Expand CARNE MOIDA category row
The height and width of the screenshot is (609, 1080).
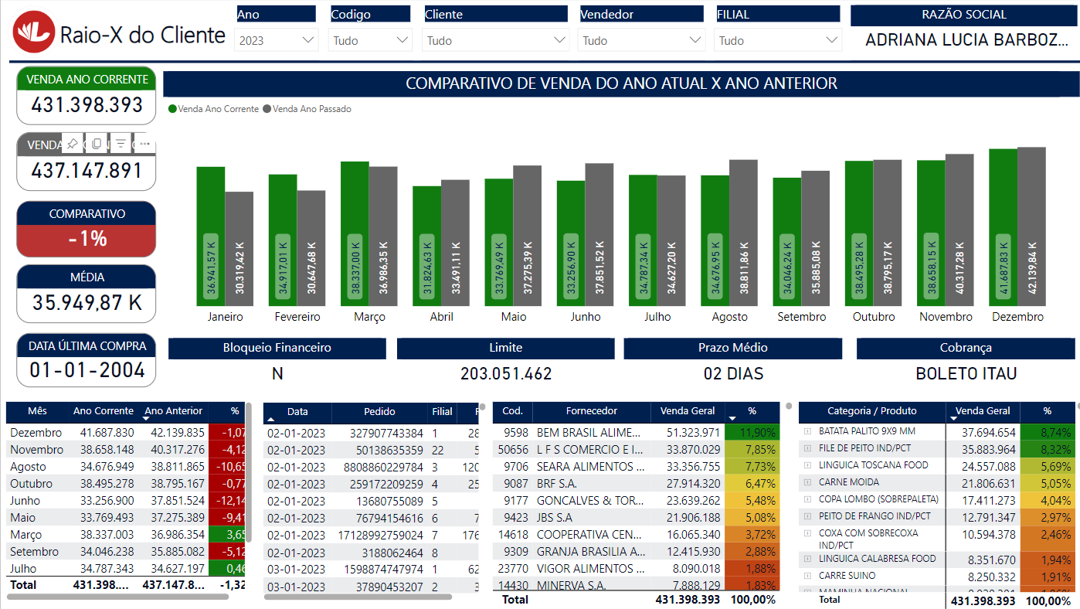(807, 482)
